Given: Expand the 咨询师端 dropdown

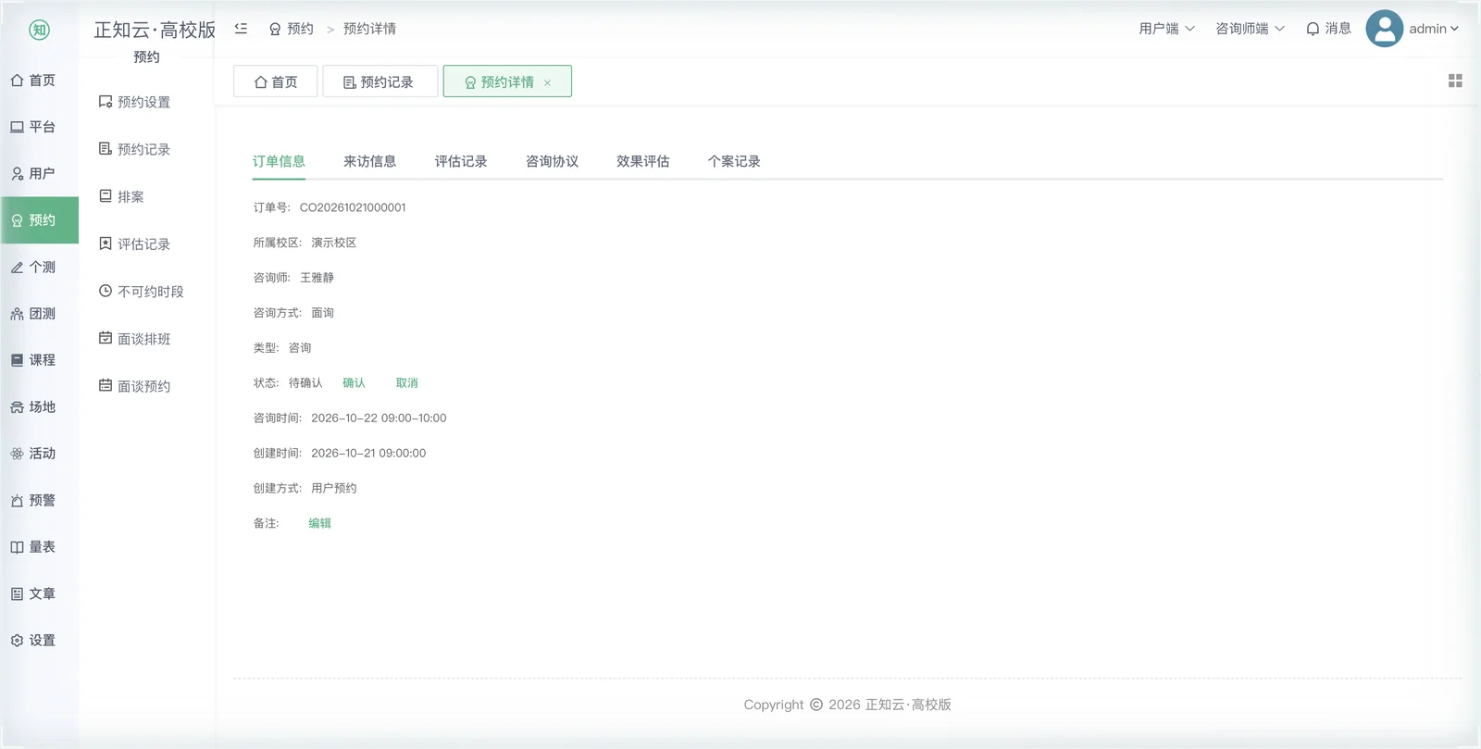Looking at the screenshot, I should click(x=1250, y=29).
